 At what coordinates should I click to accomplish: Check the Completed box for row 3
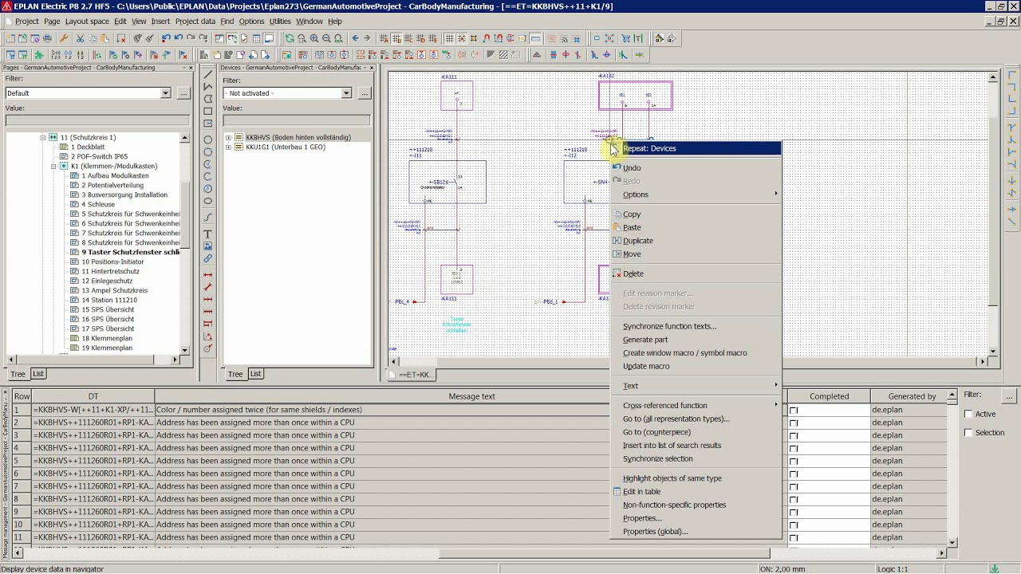point(794,435)
